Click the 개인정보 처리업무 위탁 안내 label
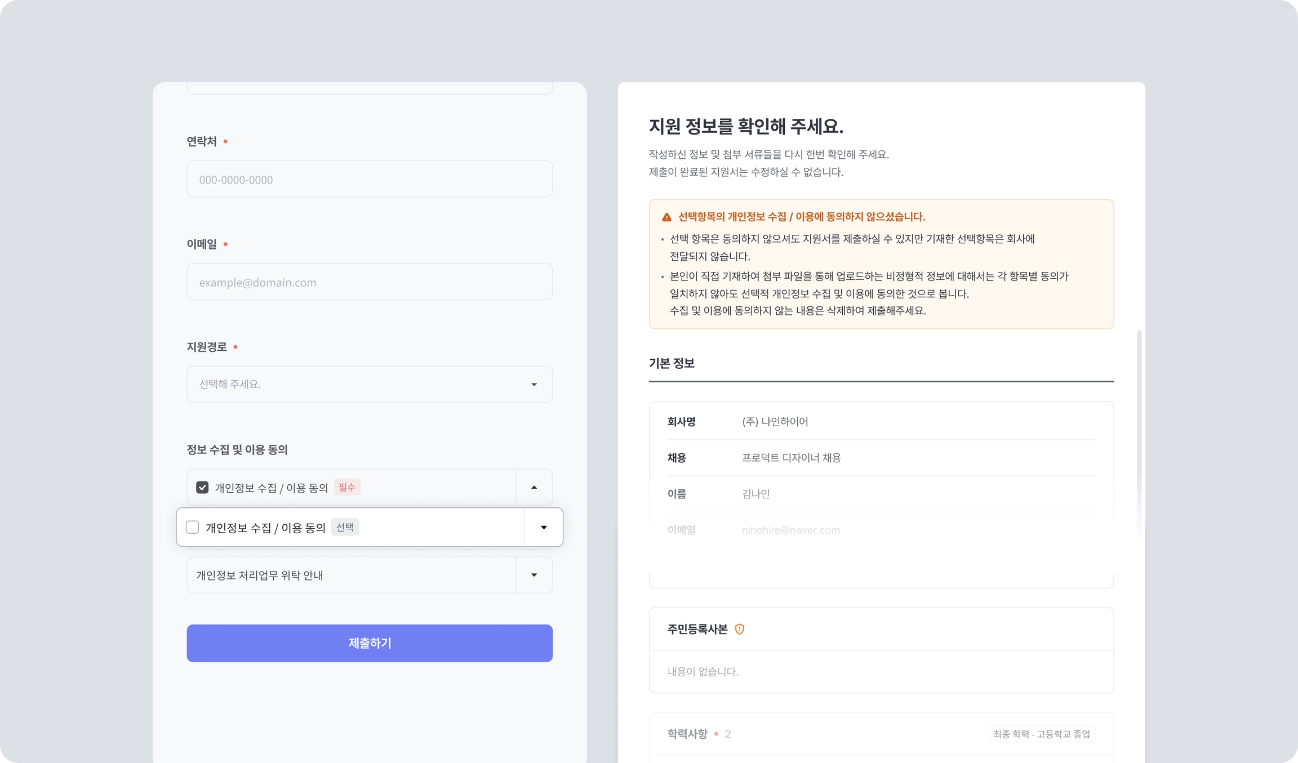 tap(260, 575)
